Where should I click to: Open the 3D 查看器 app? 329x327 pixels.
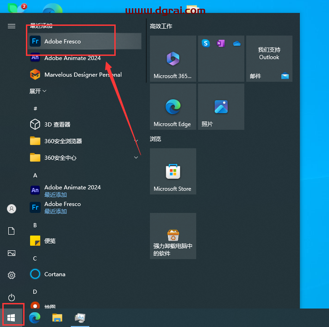(x=57, y=124)
